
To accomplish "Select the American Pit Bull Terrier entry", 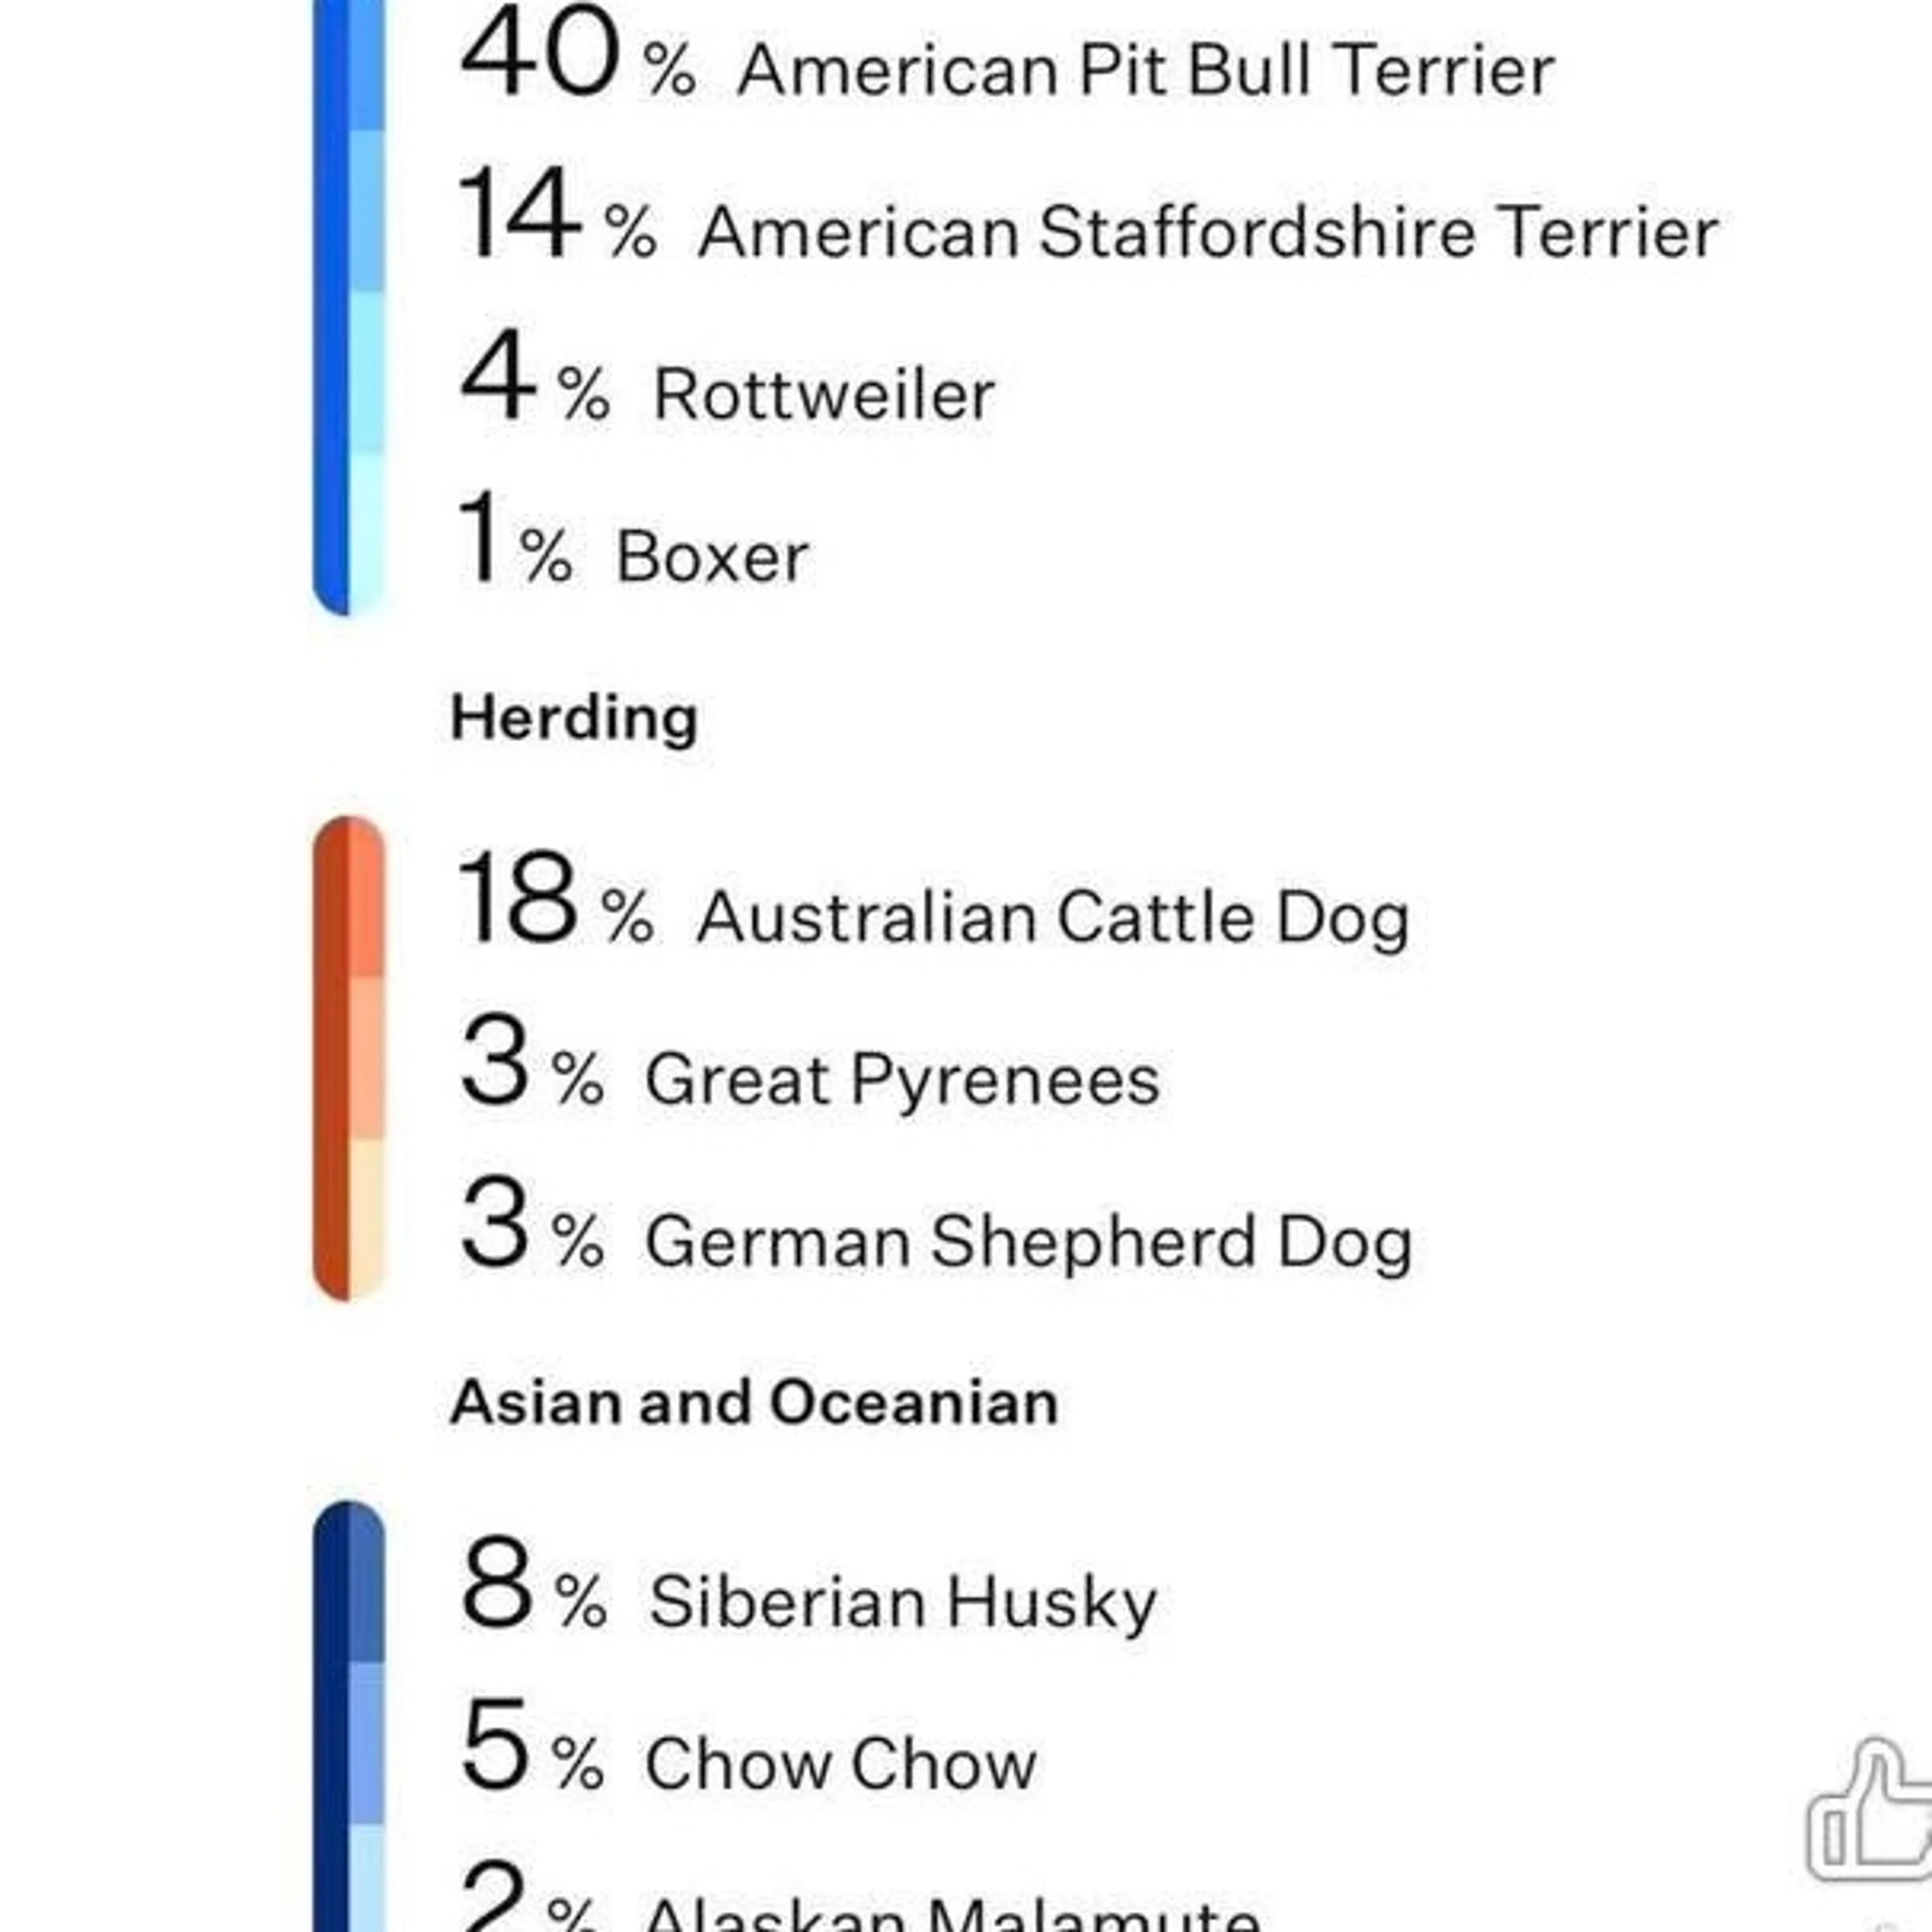I will pyautogui.click(x=1144, y=72).
